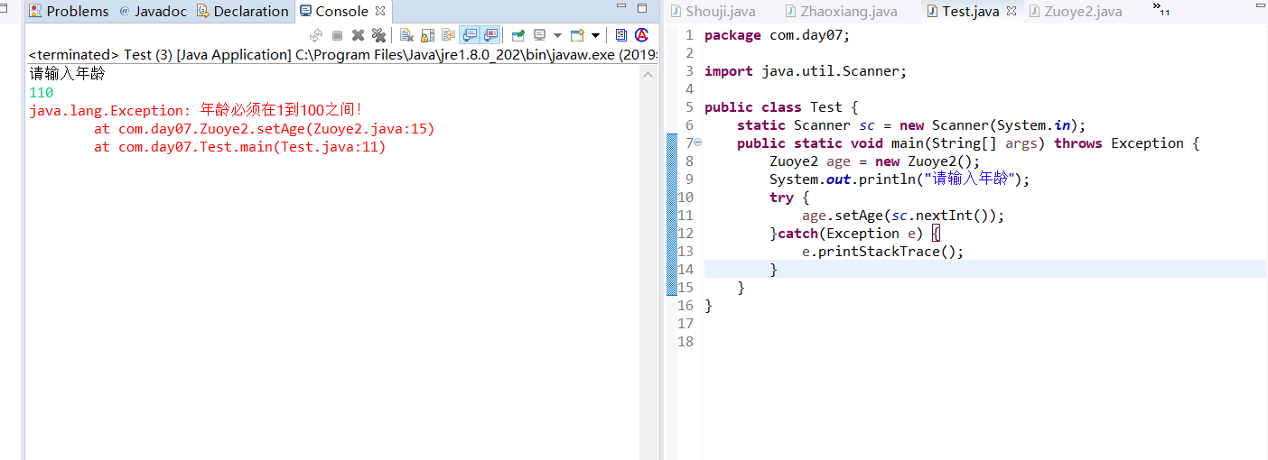Click System.out.println line in editor
Image resolution: width=1268 pixels, height=460 pixels.
pos(900,179)
